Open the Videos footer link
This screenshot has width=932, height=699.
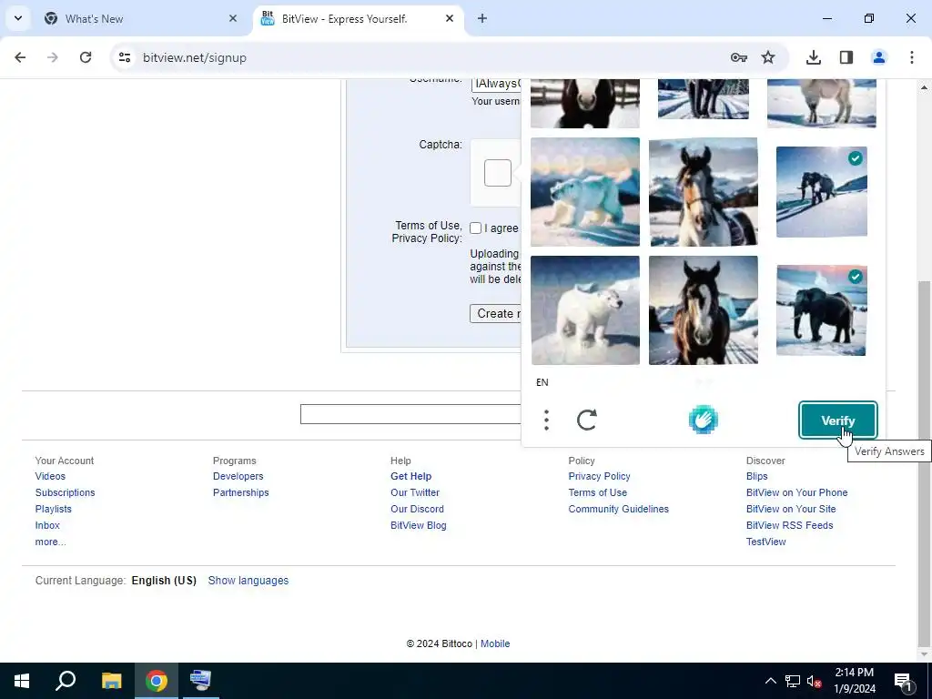pyautogui.click(x=50, y=476)
